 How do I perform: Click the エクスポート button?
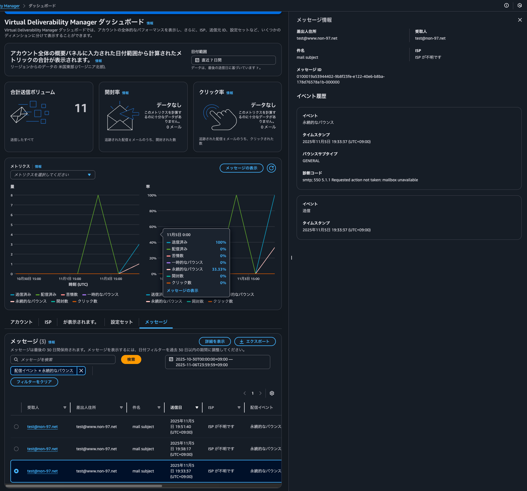pyautogui.click(x=255, y=341)
